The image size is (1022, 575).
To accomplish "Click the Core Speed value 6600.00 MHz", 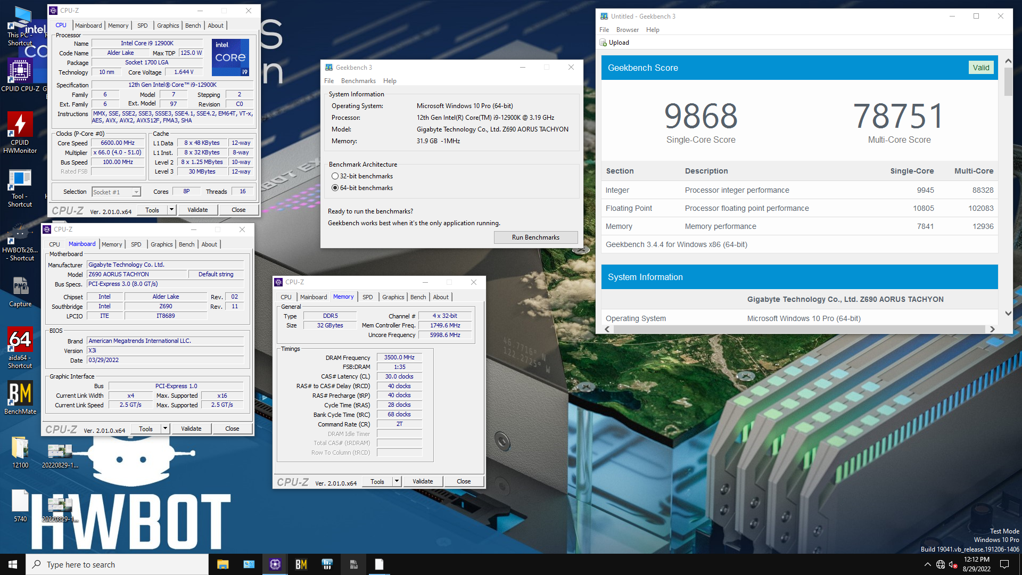I will click(x=118, y=143).
